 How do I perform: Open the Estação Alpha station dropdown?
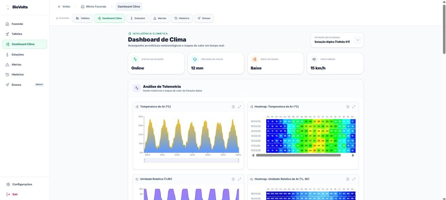click(x=358, y=40)
